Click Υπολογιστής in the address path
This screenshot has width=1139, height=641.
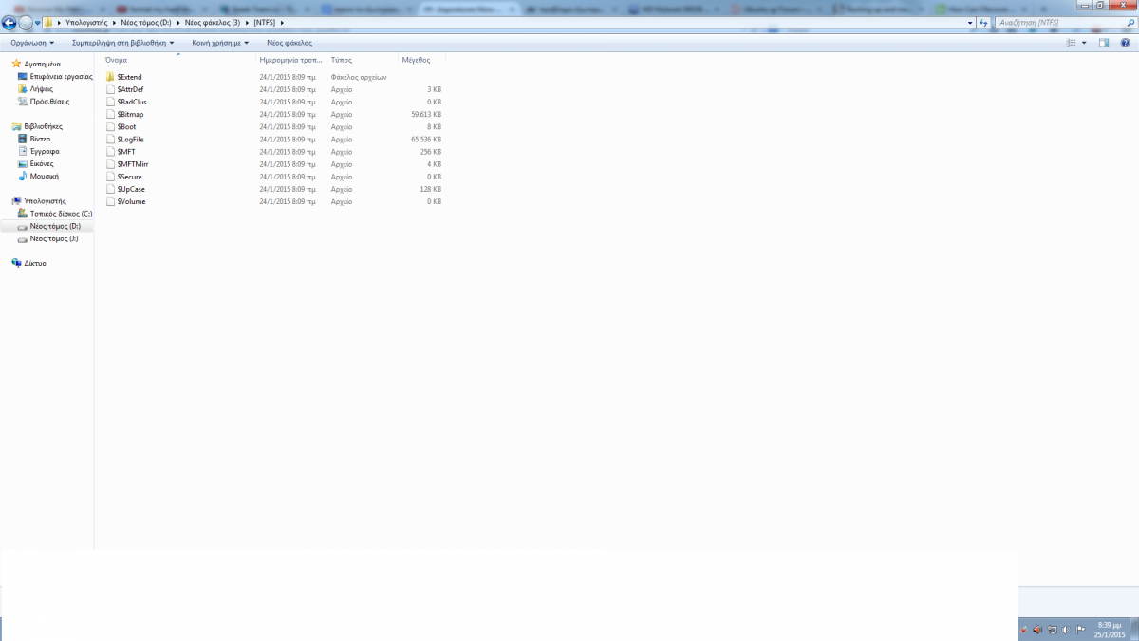pos(84,22)
